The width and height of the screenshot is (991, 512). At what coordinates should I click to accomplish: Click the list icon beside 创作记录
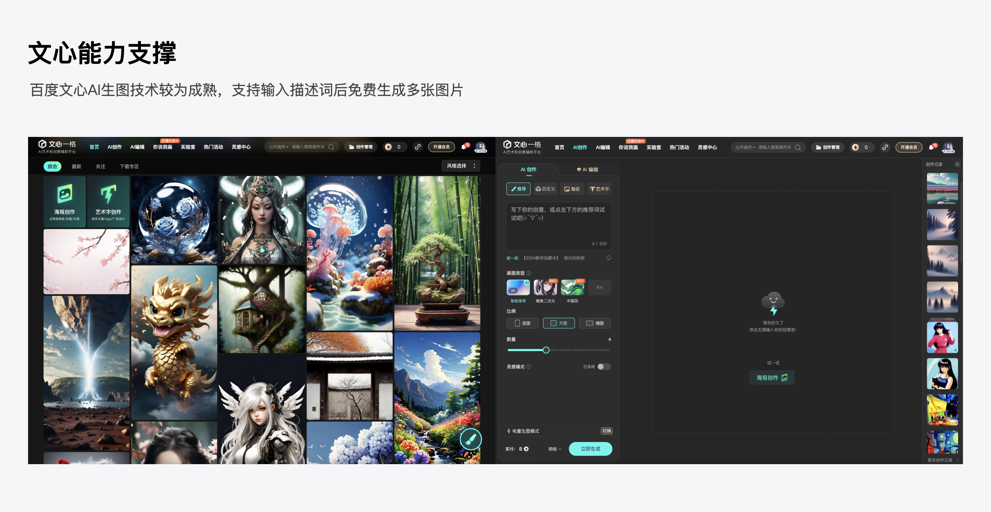coord(957,164)
